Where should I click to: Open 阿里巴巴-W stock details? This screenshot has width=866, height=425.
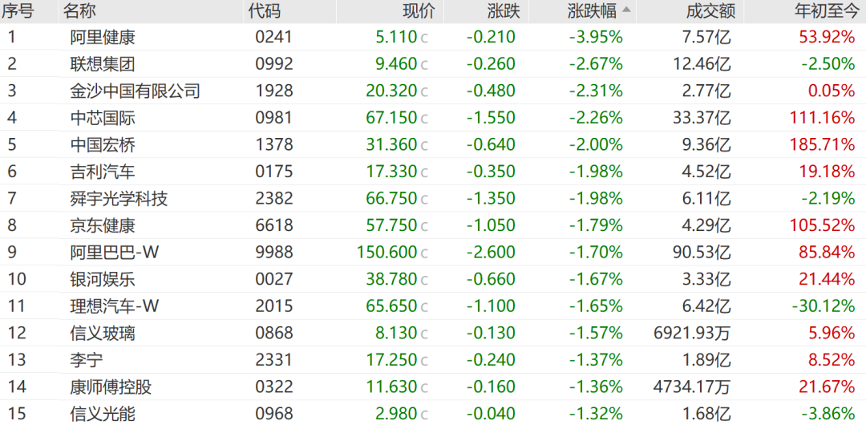coord(115,253)
